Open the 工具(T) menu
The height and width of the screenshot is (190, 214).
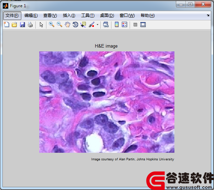(88, 16)
